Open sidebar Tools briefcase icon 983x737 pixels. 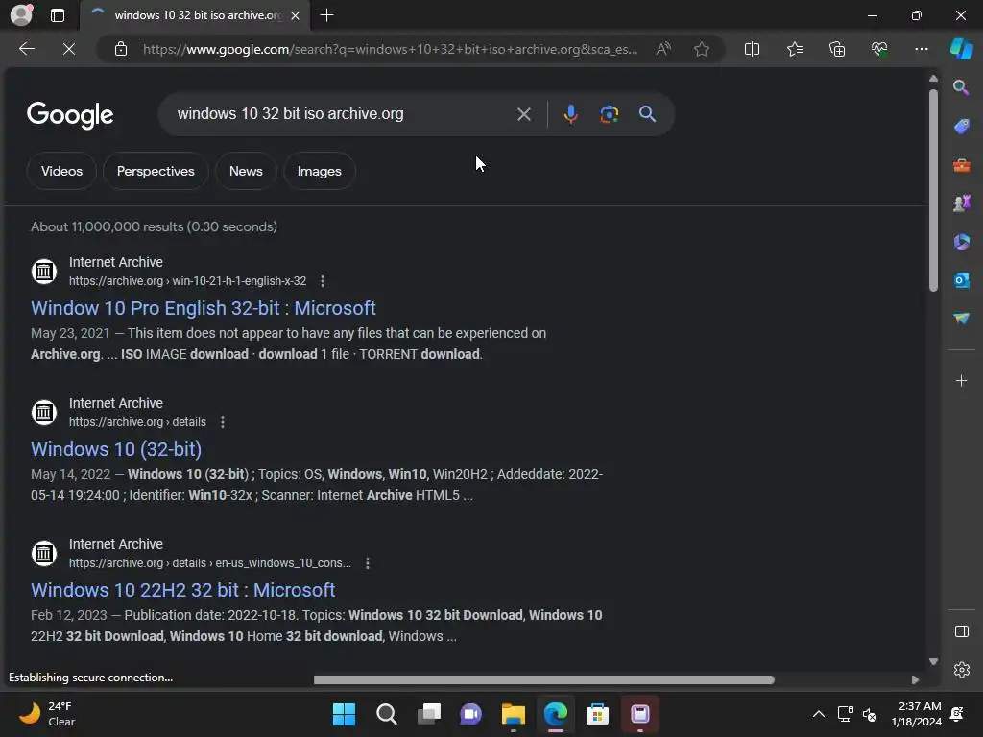tap(961, 165)
